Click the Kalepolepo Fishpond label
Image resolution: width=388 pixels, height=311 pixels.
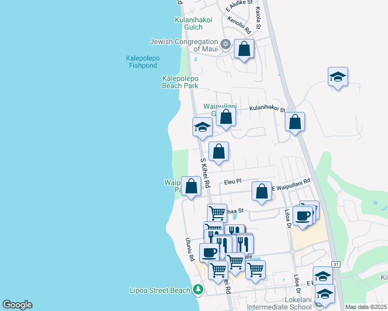tap(143, 62)
